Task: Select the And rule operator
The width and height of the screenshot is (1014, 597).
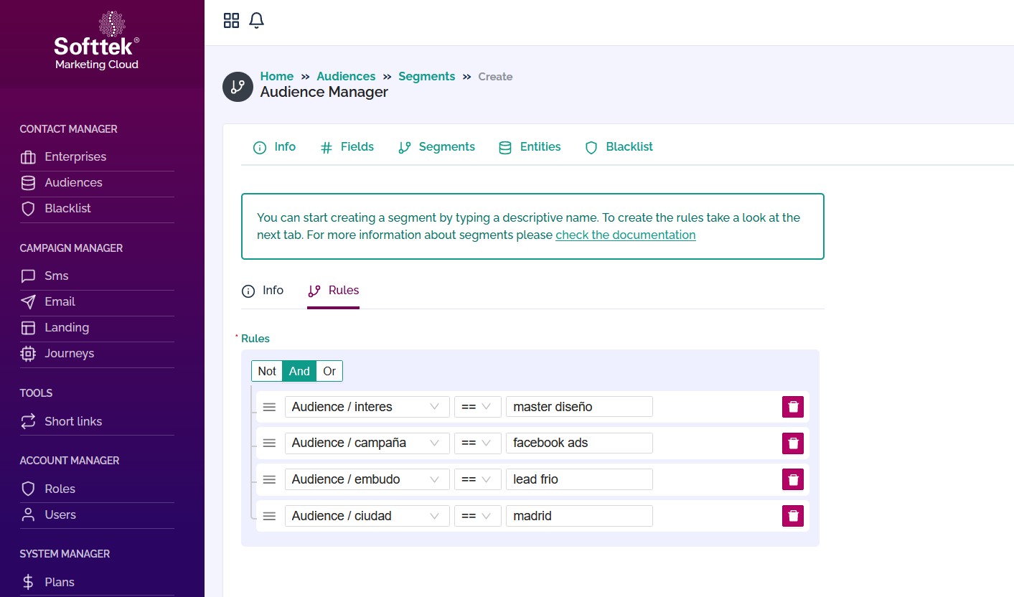Action: pyautogui.click(x=299, y=371)
